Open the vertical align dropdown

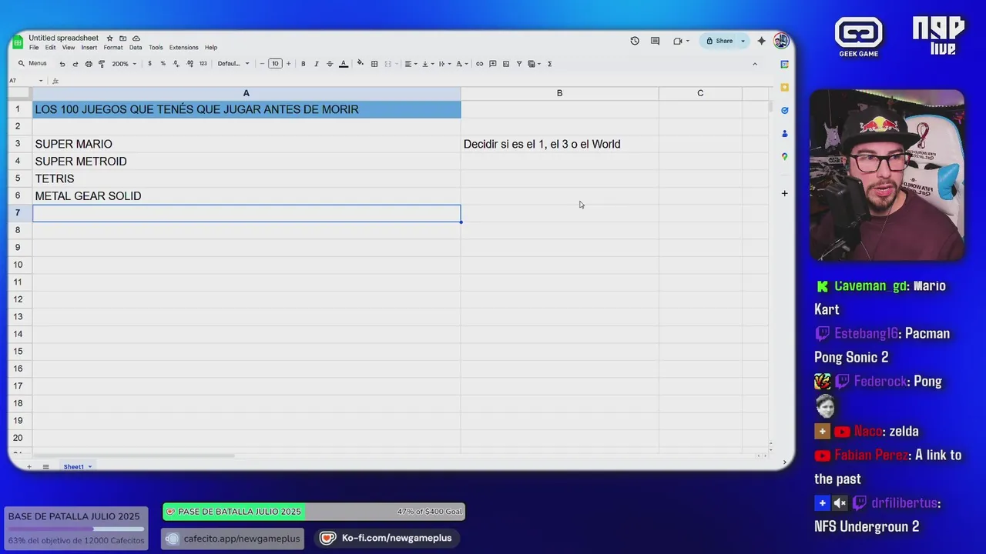(428, 64)
